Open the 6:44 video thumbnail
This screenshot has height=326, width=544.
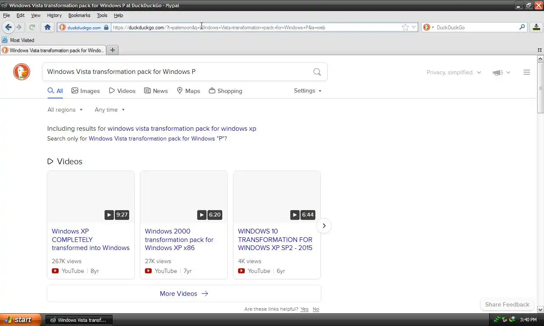277,197
